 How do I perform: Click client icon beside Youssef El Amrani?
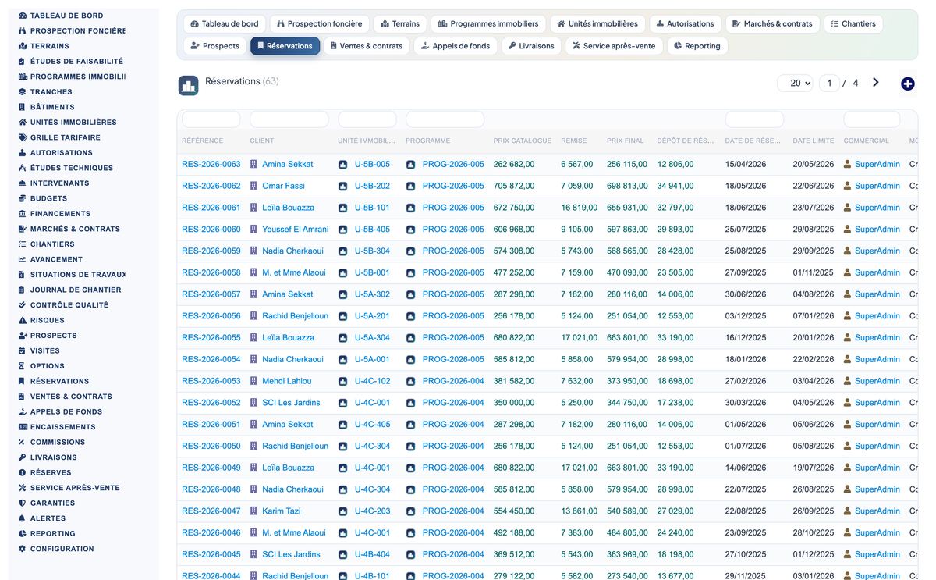253,230
